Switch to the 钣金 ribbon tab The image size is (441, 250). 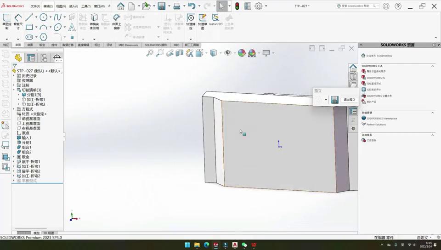42,45
